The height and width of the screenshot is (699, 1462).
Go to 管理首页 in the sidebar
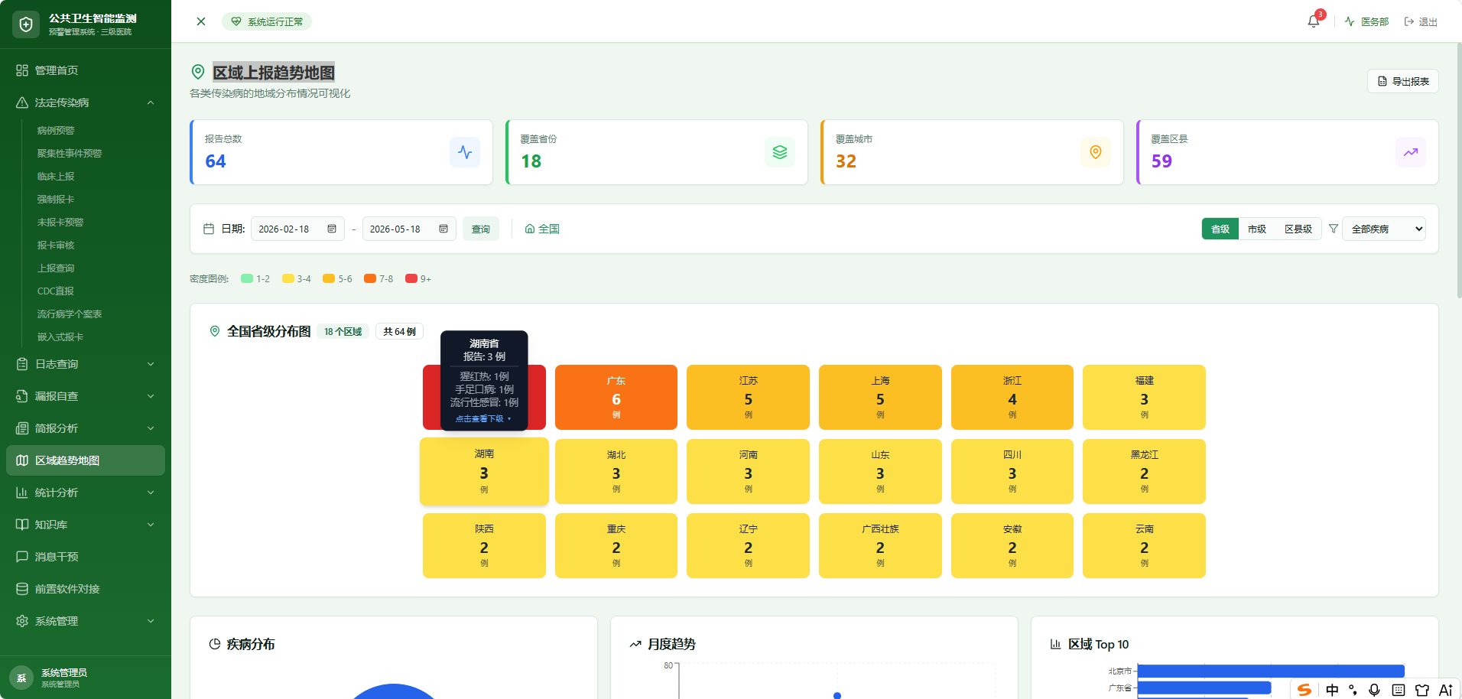click(x=86, y=70)
